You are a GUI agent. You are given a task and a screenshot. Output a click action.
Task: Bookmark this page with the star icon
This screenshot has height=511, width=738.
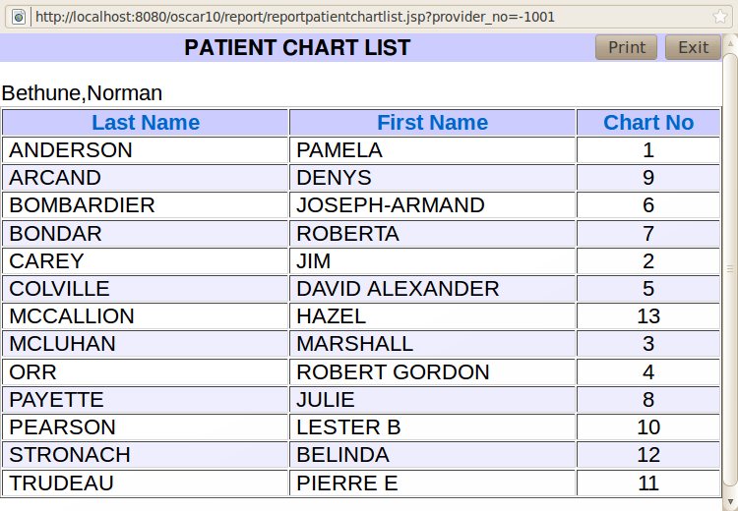click(x=720, y=17)
